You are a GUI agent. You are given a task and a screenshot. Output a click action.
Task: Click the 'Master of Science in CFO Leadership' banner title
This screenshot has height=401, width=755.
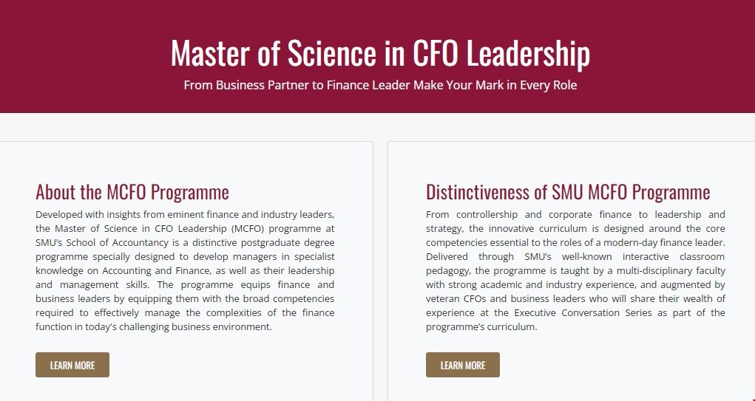tap(380, 53)
